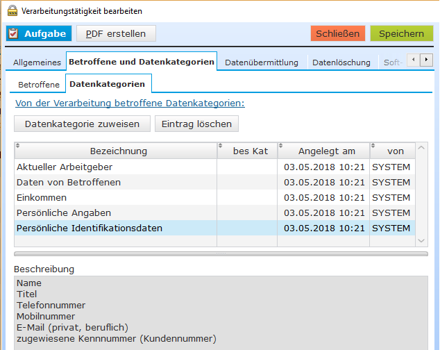Switch to Allgemeines tab
Image resolution: width=440 pixels, height=350 pixels.
(37, 62)
